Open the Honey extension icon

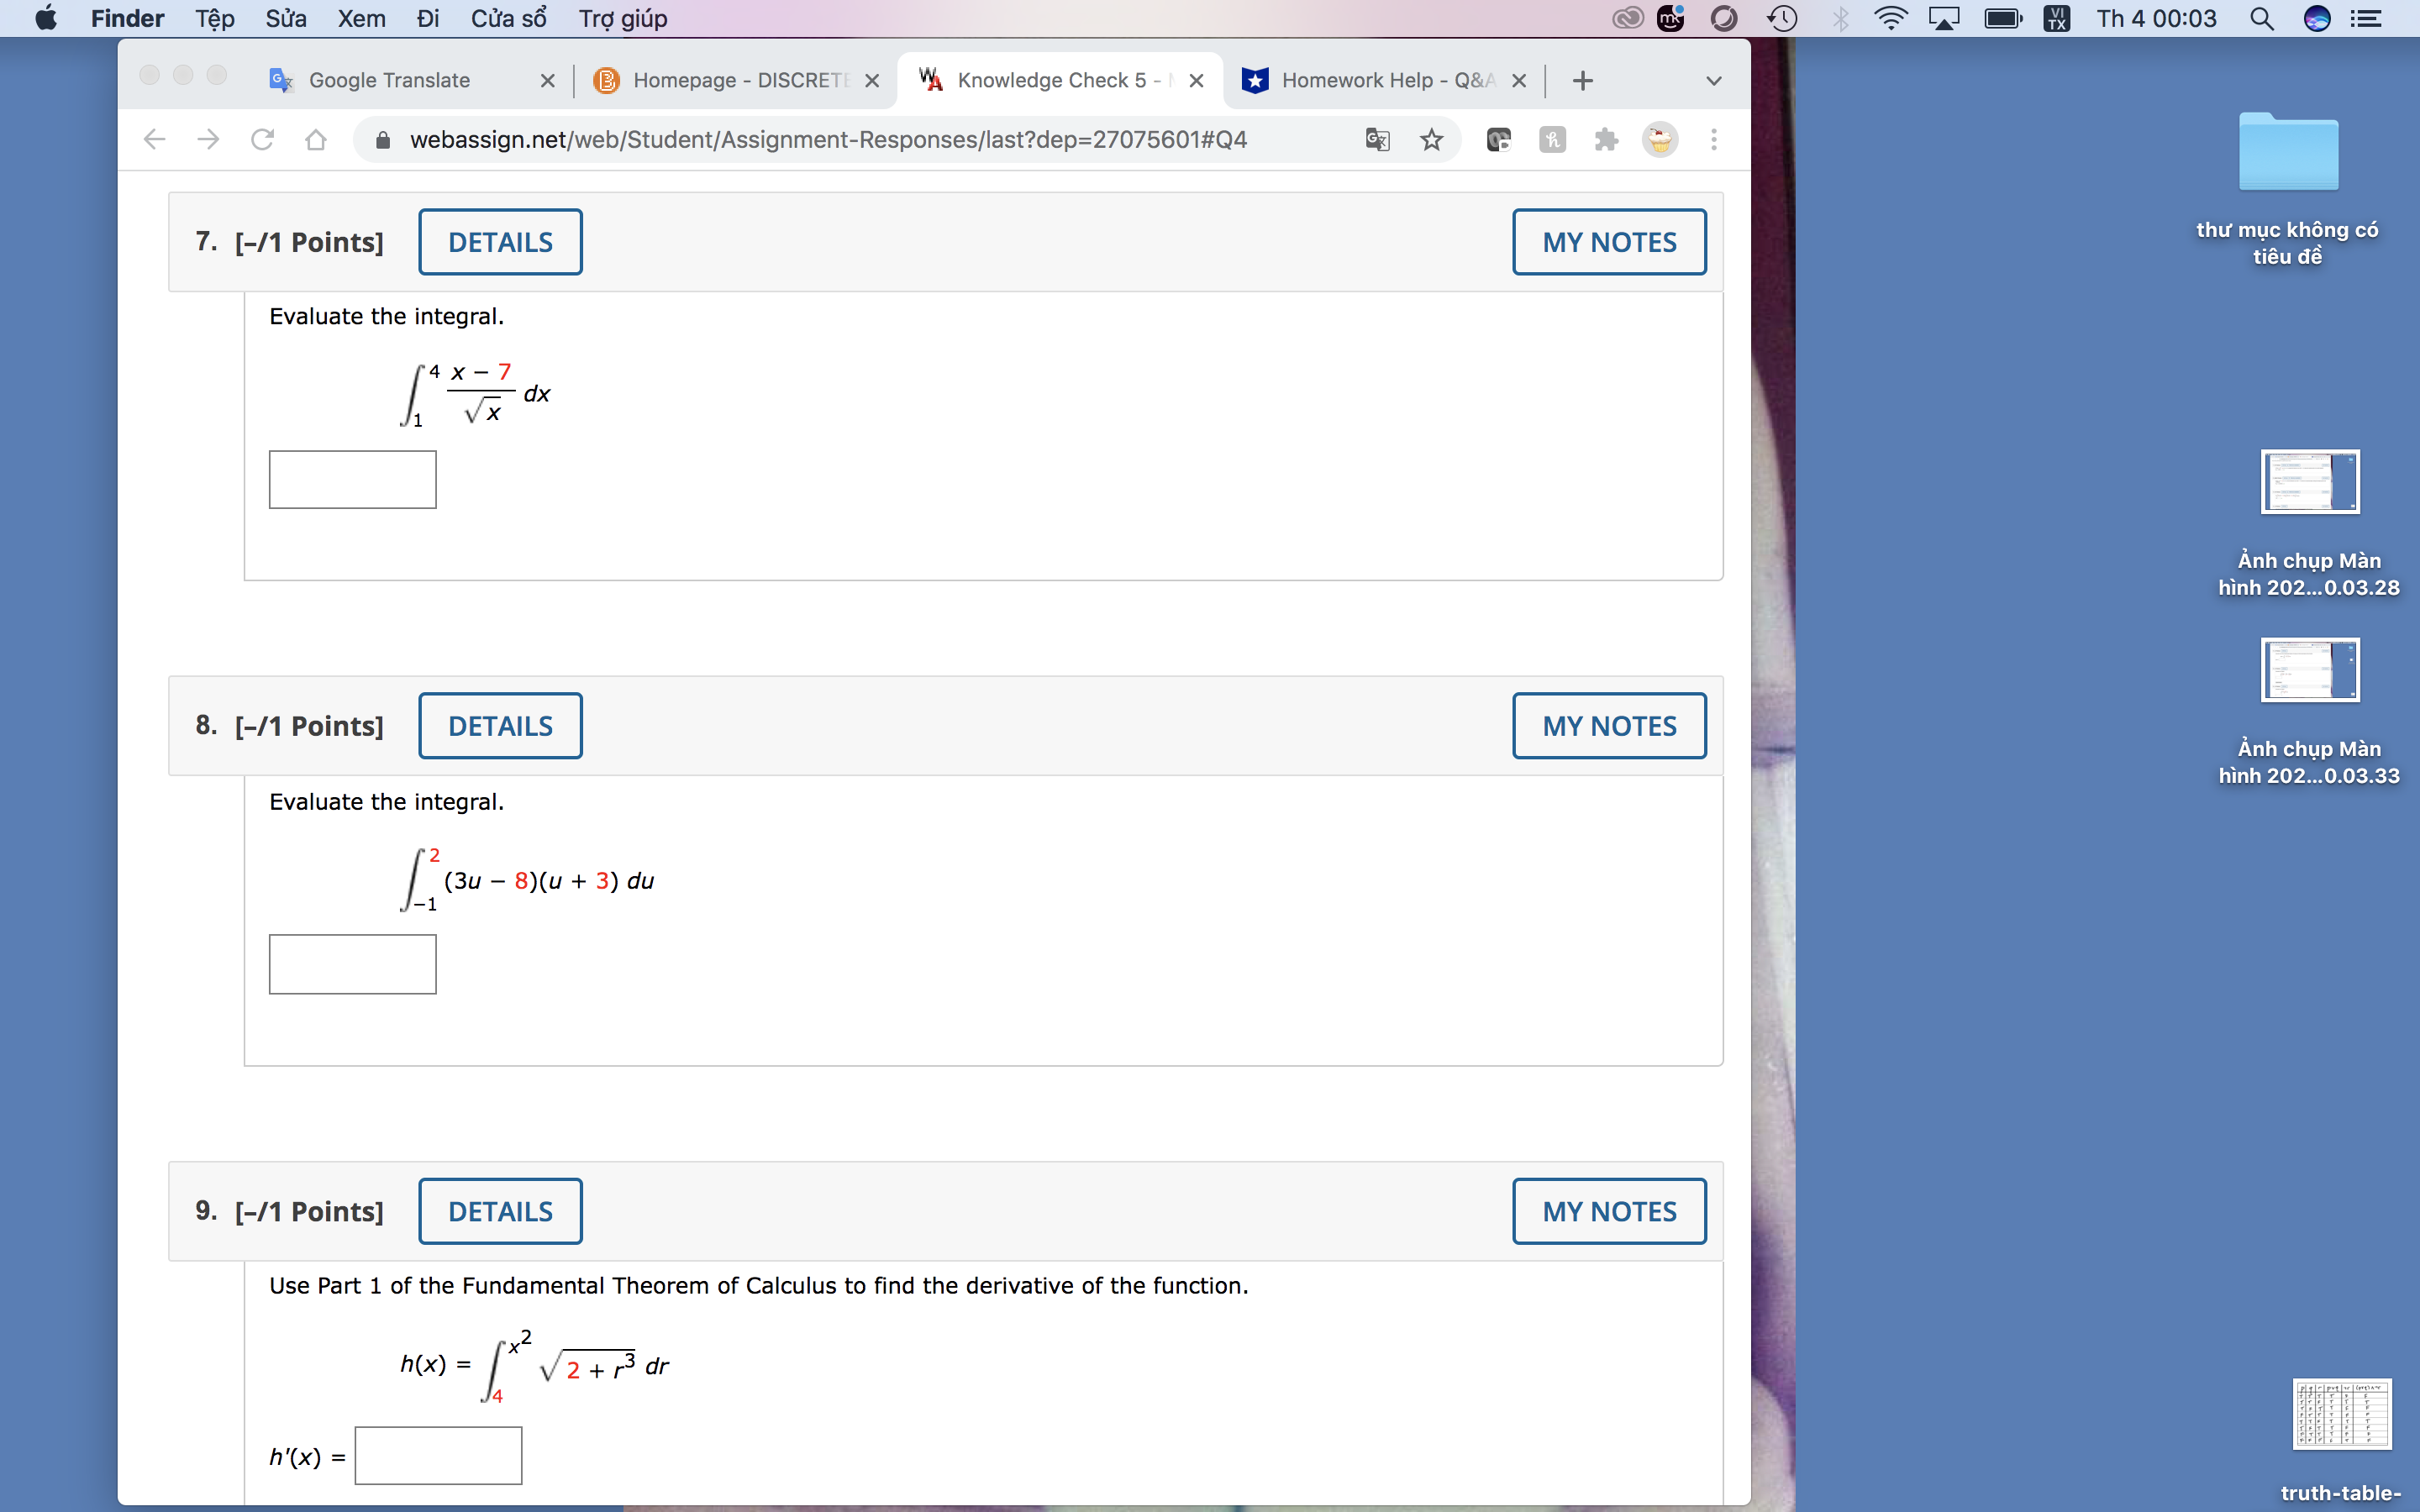1552,140
